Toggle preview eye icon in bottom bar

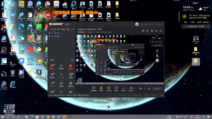click(x=145, y=89)
